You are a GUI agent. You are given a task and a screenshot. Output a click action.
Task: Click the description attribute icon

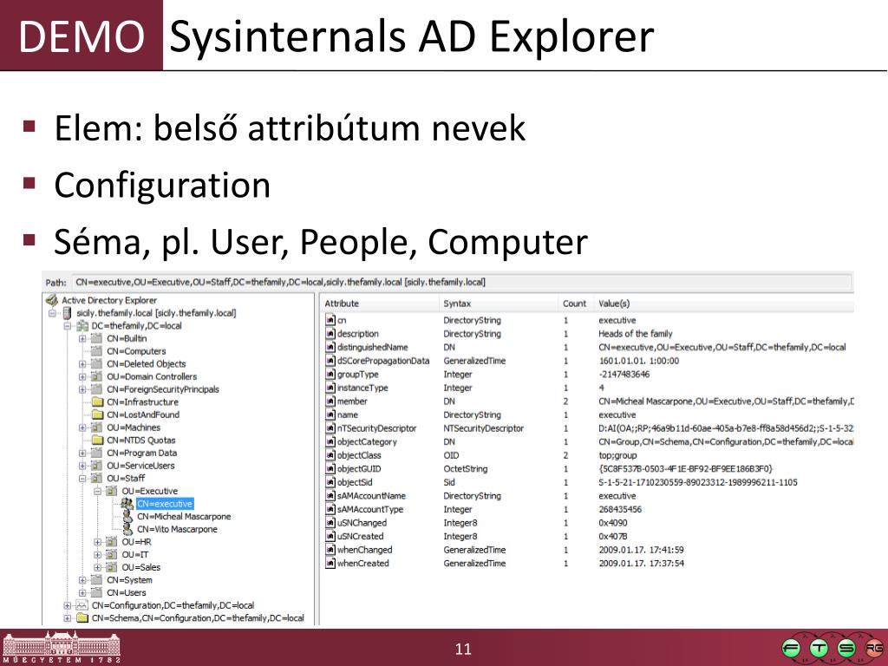coord(330,334)
